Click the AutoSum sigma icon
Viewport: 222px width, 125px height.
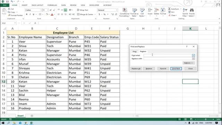click(x=170, y=9)
